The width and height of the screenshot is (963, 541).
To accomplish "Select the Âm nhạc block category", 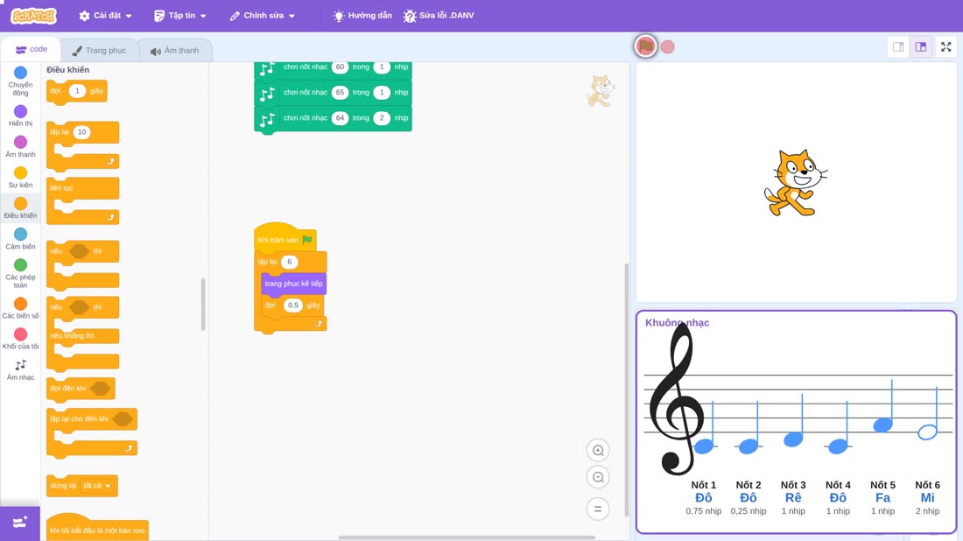I will [x=20, y=369].
